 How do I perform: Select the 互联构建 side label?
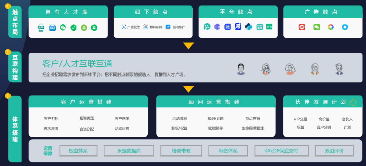click(15, 67)
